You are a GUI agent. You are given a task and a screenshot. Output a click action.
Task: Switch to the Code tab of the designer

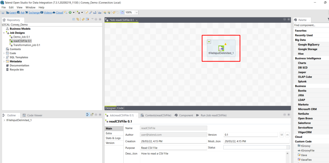click(120, 108)
